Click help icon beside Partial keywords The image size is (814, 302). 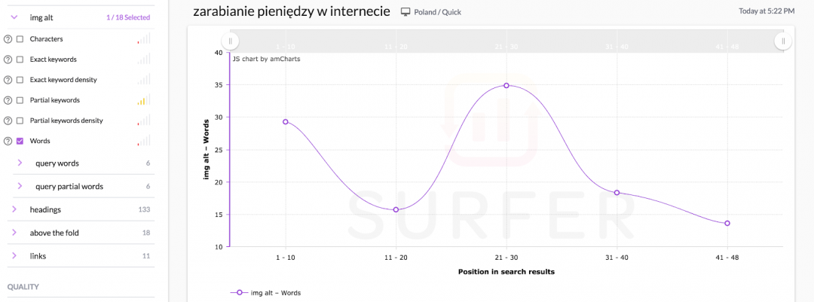8,100
